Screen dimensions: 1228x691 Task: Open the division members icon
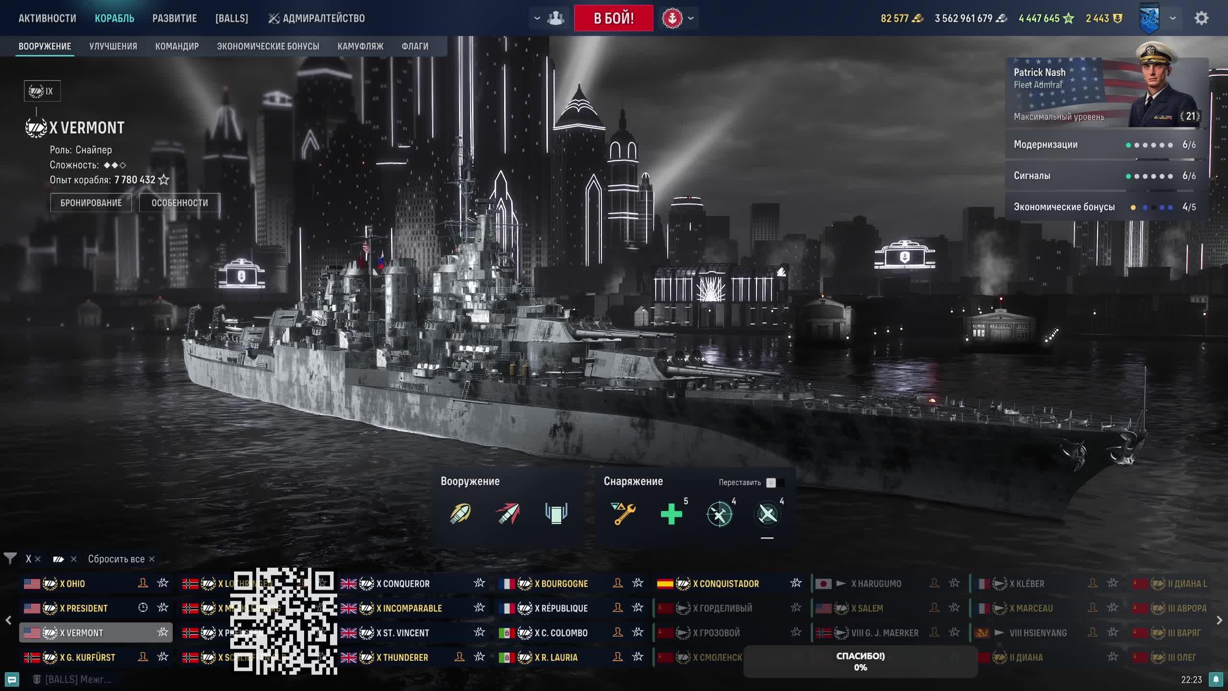pyautogui.click(x=556, y=18)
